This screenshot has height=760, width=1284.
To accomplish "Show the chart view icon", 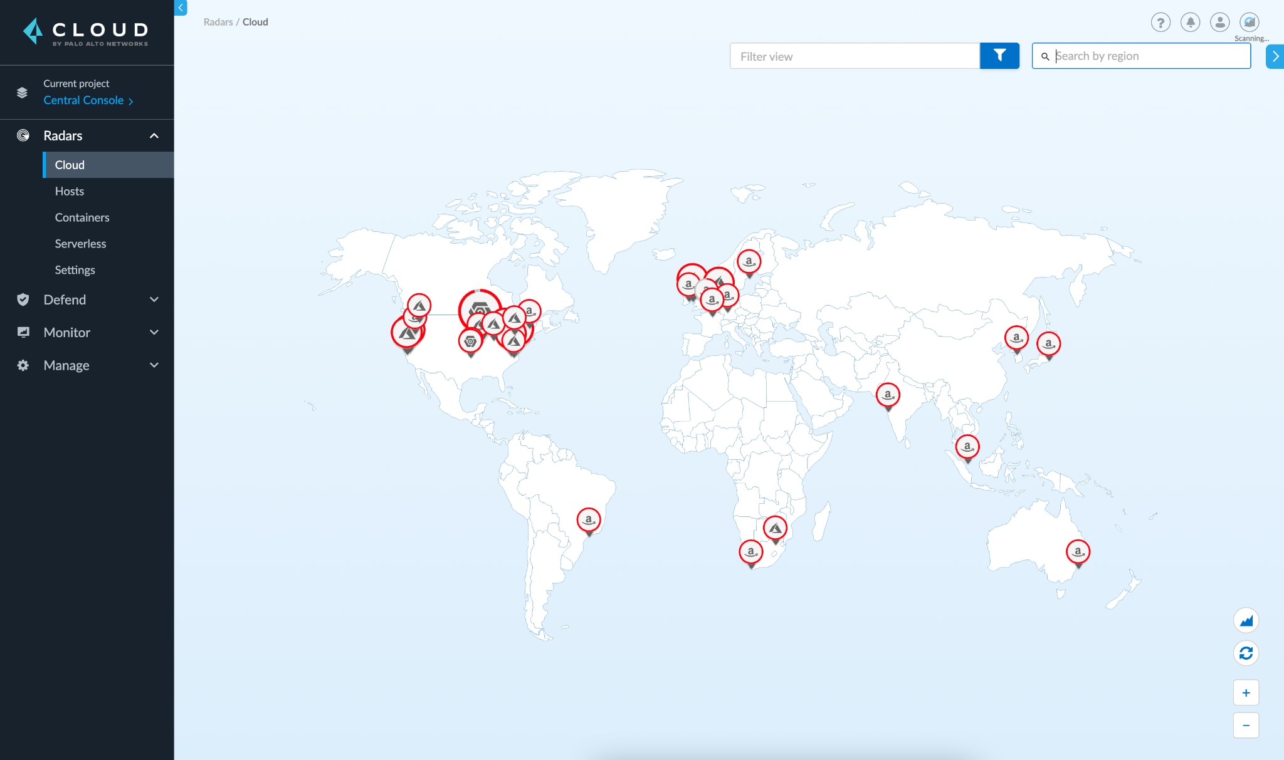I will (1246, 620).
